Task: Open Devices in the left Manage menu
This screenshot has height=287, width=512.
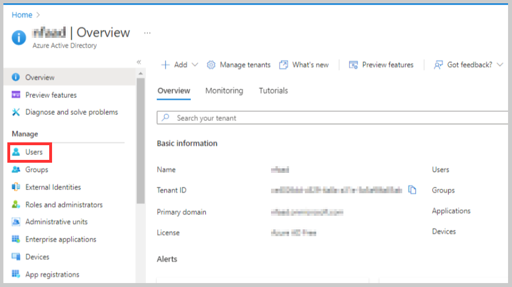Action: click(37, 257)
